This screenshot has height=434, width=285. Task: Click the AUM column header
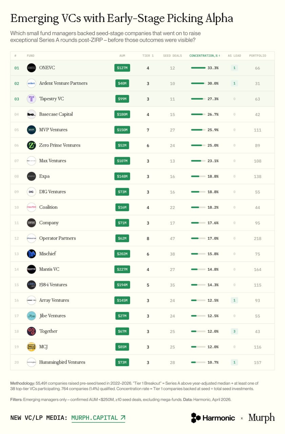122,56
